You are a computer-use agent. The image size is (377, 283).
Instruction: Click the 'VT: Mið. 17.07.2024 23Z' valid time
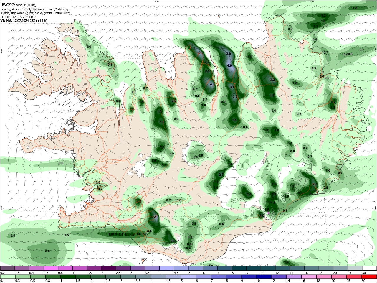(x=18, y=21)
